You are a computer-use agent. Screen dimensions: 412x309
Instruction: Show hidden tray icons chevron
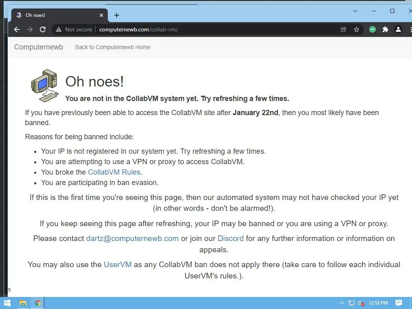(x=342, y=303)
